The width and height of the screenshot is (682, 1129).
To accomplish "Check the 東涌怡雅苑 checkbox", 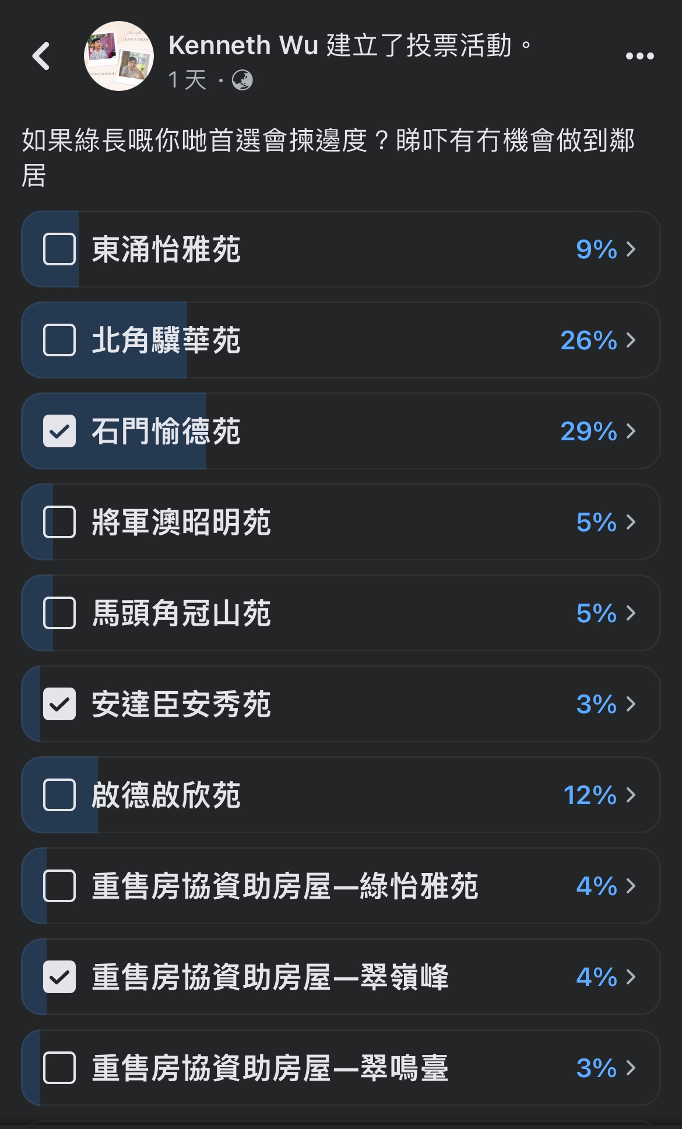I will tap(59, 249).
